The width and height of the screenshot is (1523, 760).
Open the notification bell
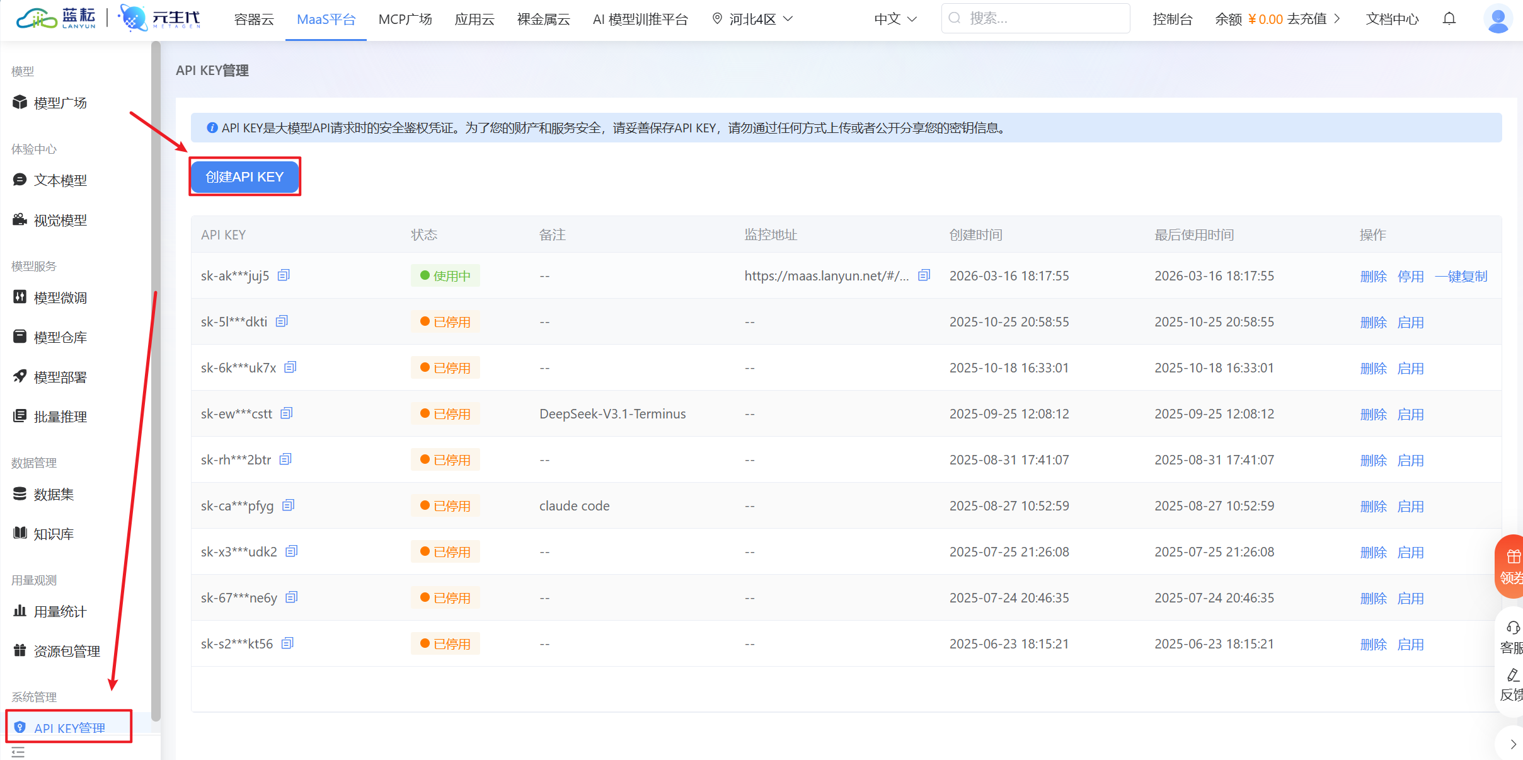1449,19
